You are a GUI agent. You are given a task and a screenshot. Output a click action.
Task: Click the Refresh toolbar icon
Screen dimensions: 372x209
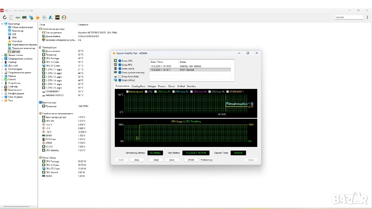(x=5, y=17)
